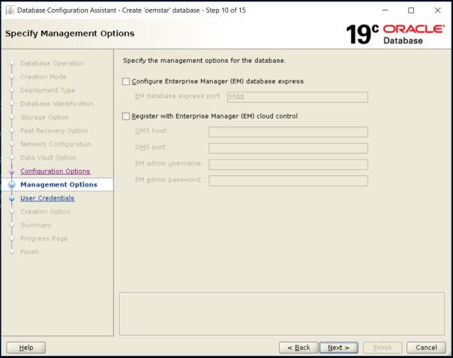Click the EM database express port field
This screenshot has height=358, width=453.
coord(296,97)
